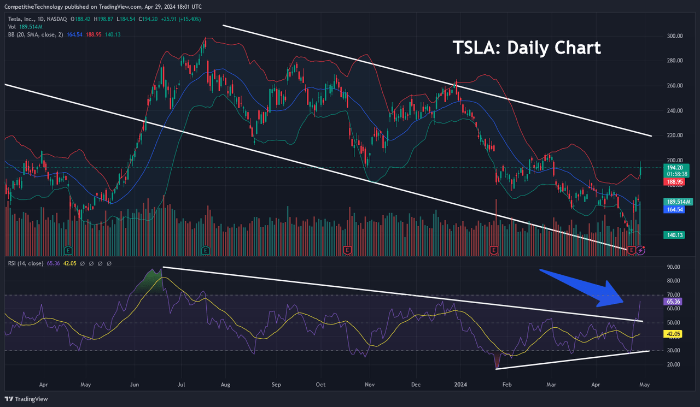Click the Mar label on time axis
Screen dimensions: 700x407
click(552, 385)
